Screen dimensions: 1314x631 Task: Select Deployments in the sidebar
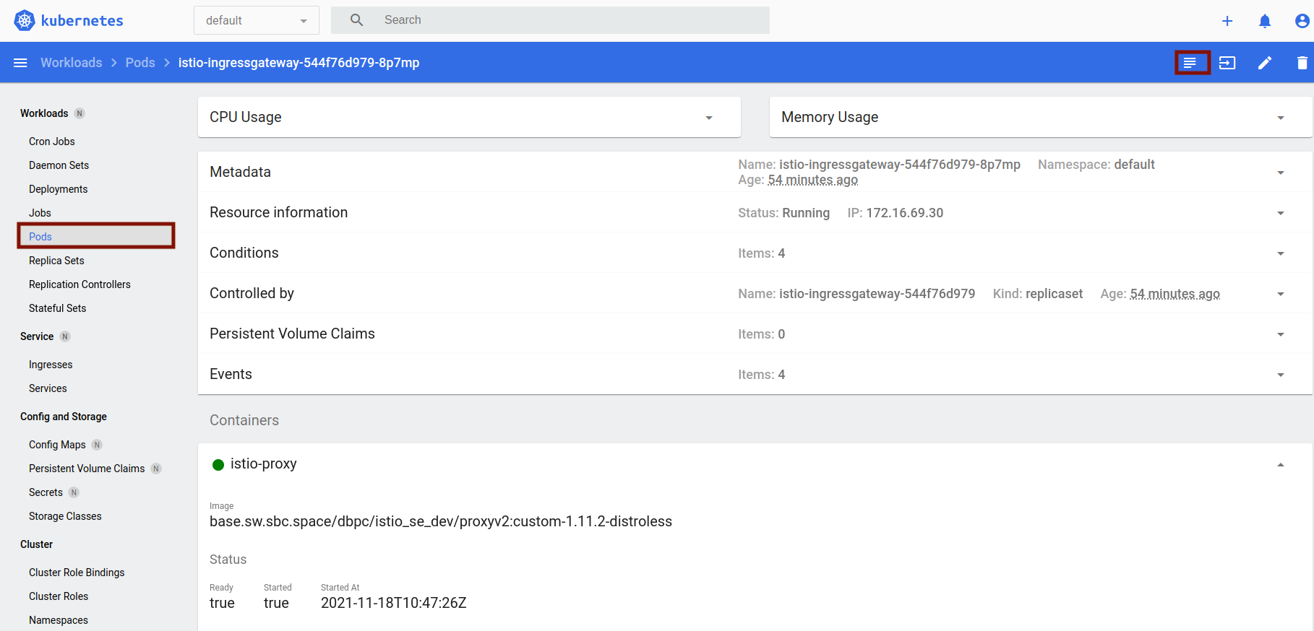pyautogui.click(x=58, y=189)
